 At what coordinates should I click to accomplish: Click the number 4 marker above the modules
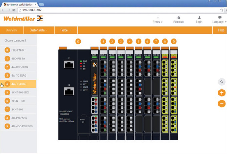[x=130, y=42]
